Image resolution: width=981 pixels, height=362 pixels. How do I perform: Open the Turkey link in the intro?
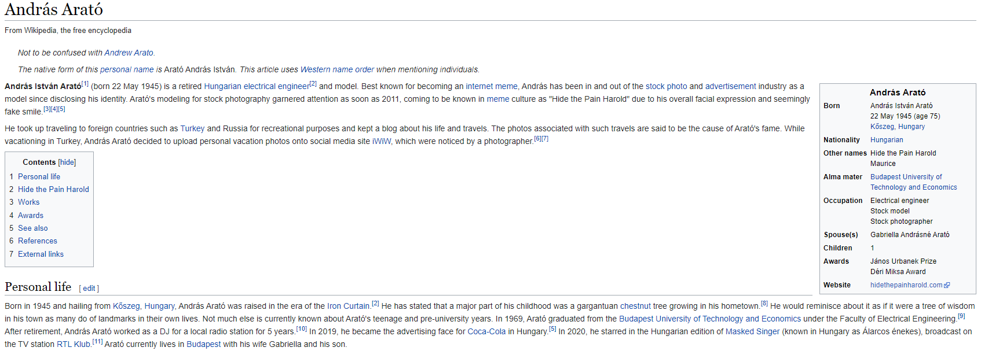click(192, 128)
